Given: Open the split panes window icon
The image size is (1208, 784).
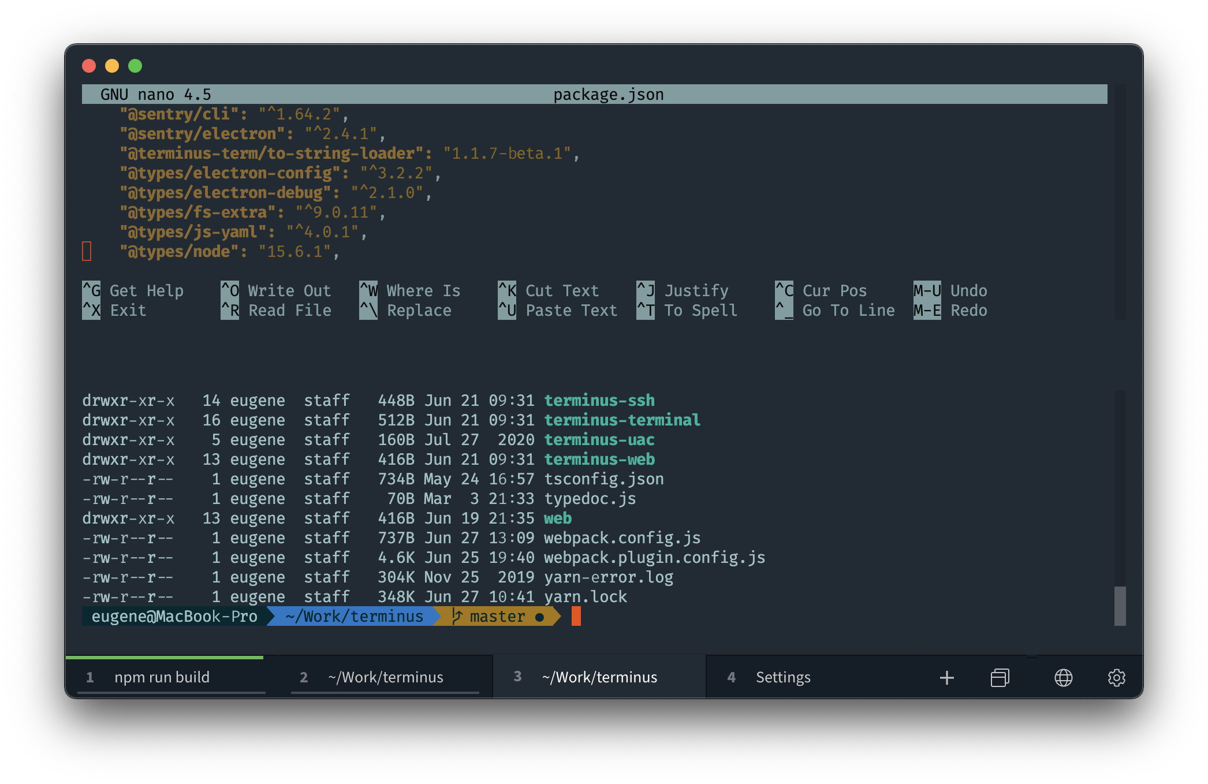Looking at the screenshot, I should pos(1000,678).
